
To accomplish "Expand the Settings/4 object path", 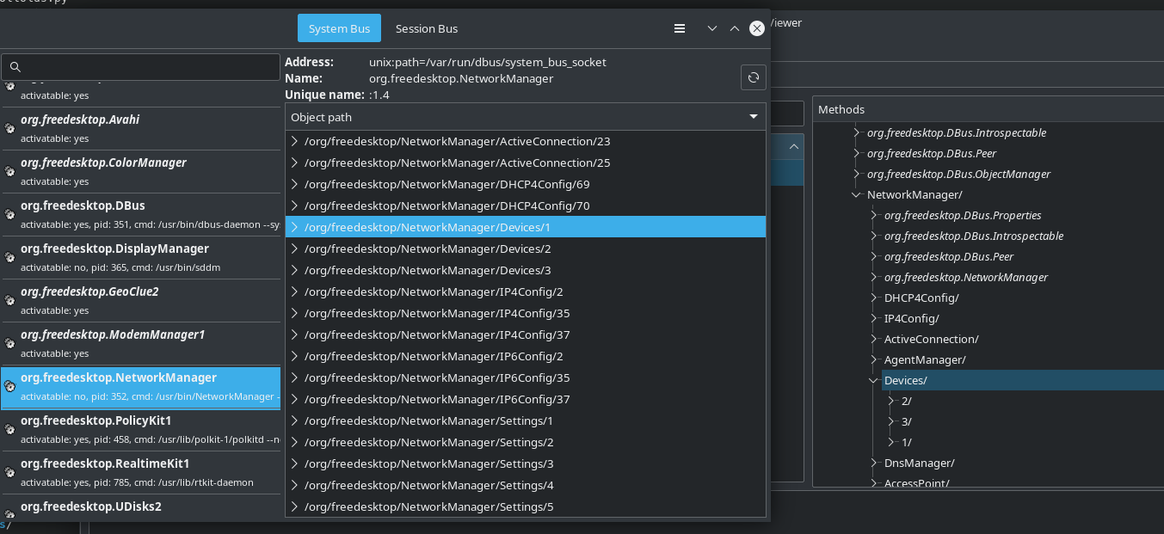I will 294,485.
